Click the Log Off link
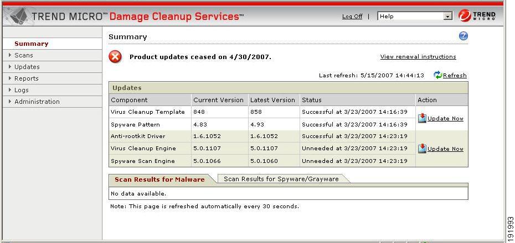The height and width of the screenshot is (243, 515). [352, 17]
